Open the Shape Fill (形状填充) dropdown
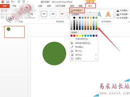 tap(77, 10)
